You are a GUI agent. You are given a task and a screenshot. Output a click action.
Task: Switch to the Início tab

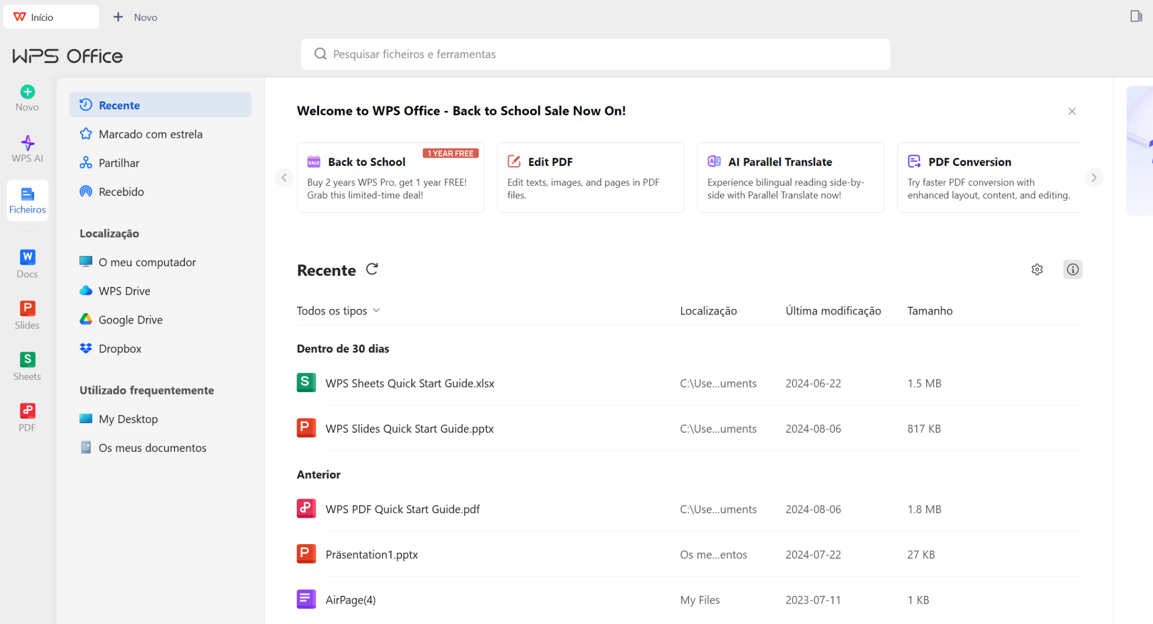click(x=51, y=17)
